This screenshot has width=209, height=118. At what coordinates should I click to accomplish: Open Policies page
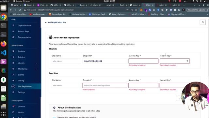tap(21, 57)
